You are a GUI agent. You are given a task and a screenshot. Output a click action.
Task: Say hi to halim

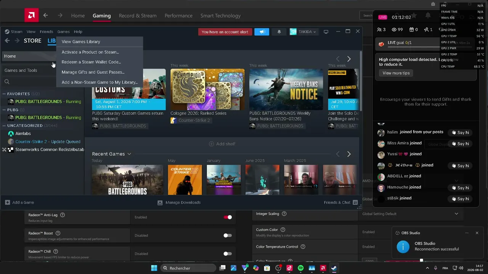click(x=459, y=132)
